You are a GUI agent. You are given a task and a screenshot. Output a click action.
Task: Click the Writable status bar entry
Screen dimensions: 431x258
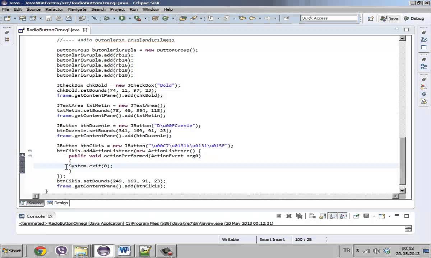coord(231,239)
